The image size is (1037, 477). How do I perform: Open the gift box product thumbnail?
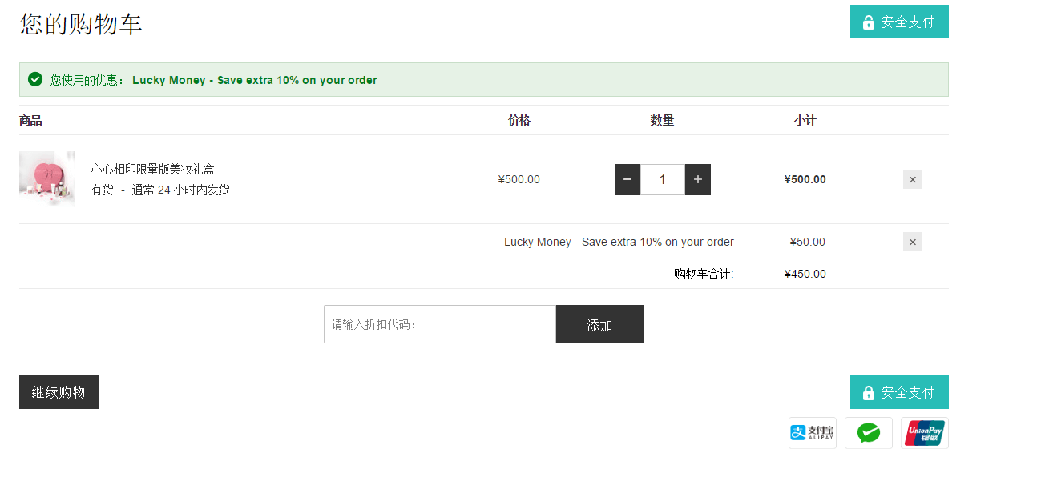(x=47, y=179)
